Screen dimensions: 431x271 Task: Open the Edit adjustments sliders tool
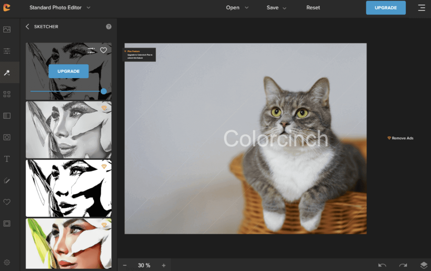pyautogui.click(x=7, y=51)
